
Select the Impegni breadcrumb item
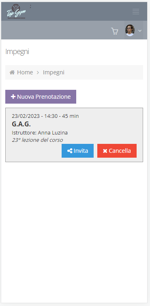pos(54,72)
